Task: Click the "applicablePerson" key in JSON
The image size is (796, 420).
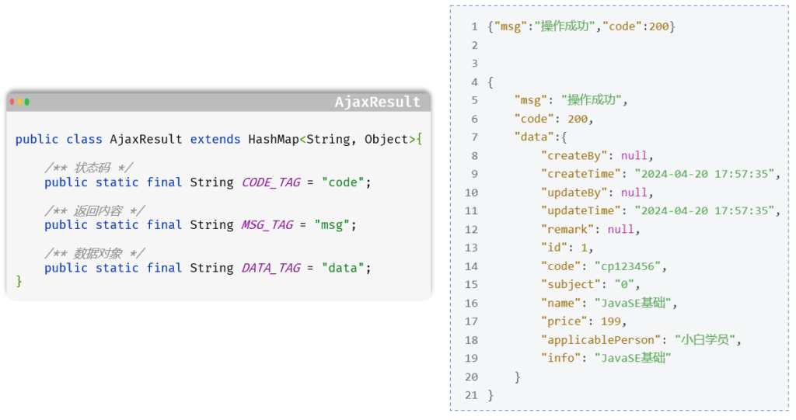Action: pos(601,340)
